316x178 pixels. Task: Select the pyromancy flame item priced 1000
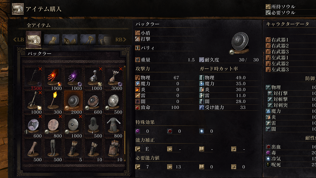(53, 79)
